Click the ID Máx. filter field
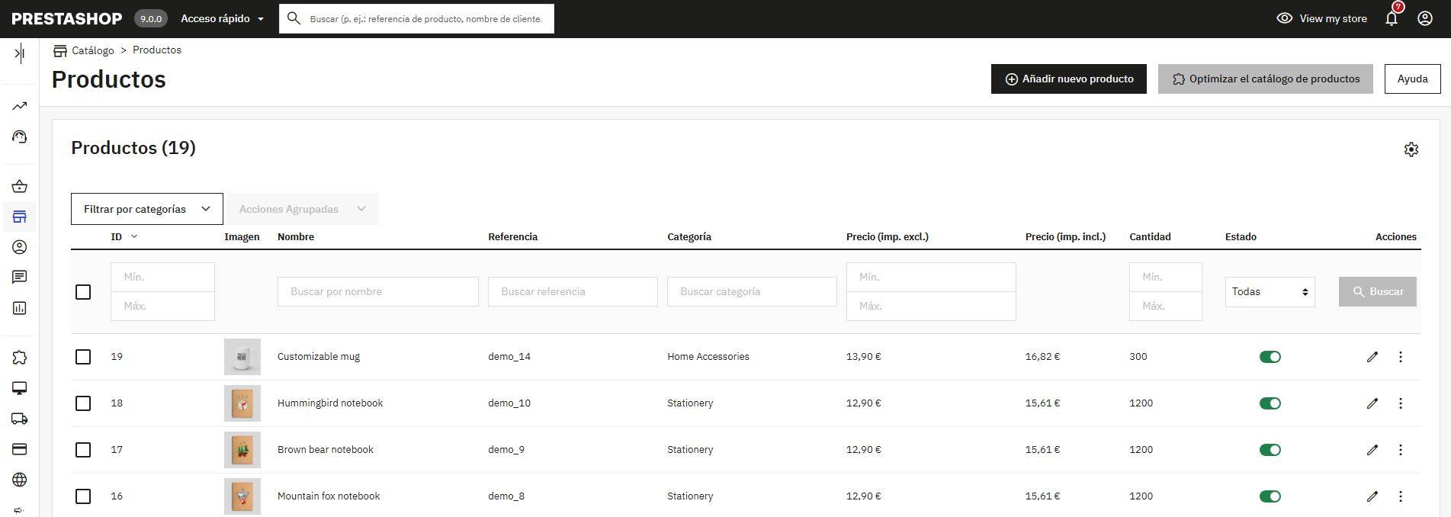Screen dimensions: 1451x517 (x=162, y=306)
